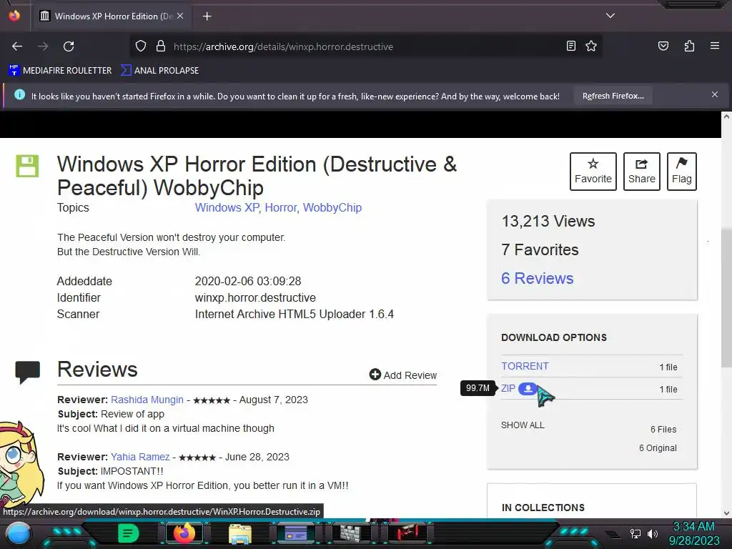Click the blue ZIP download icon
732x549 pixels.
[x=528, y=388]
